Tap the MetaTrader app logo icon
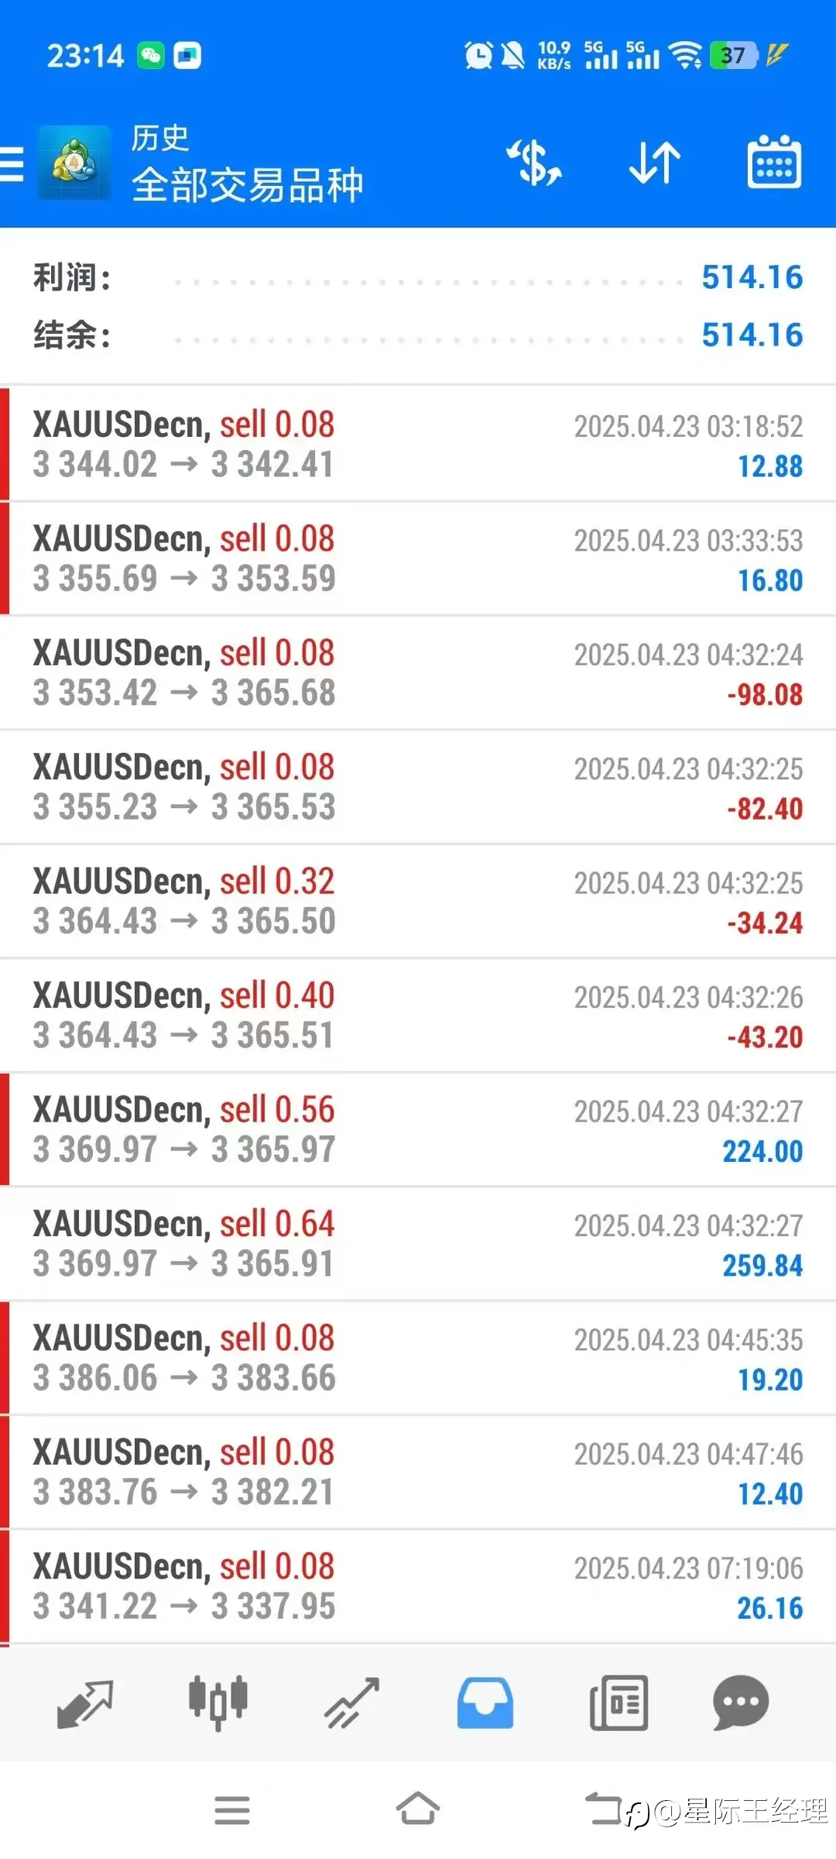This screenshot has height=1859, width=836. (74, 163)
